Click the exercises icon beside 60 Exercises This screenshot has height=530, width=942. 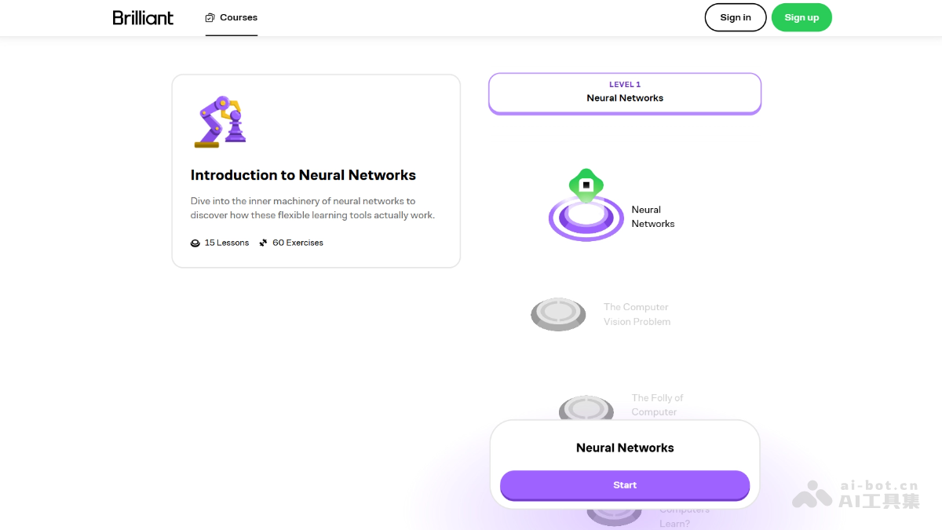coord(263,243)
